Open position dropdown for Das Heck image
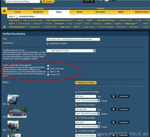 (x=88, y=126)
